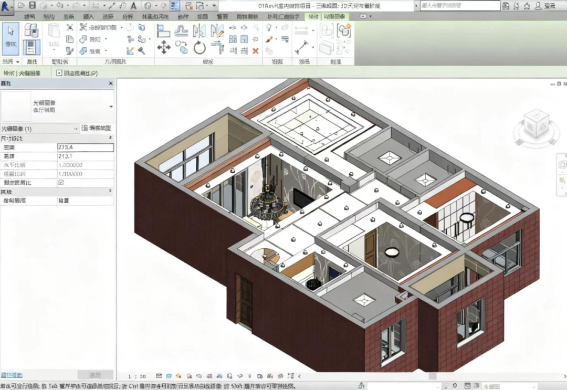Click the red Delete X icon
The image size is (567, 390).
tap(256, 51)
